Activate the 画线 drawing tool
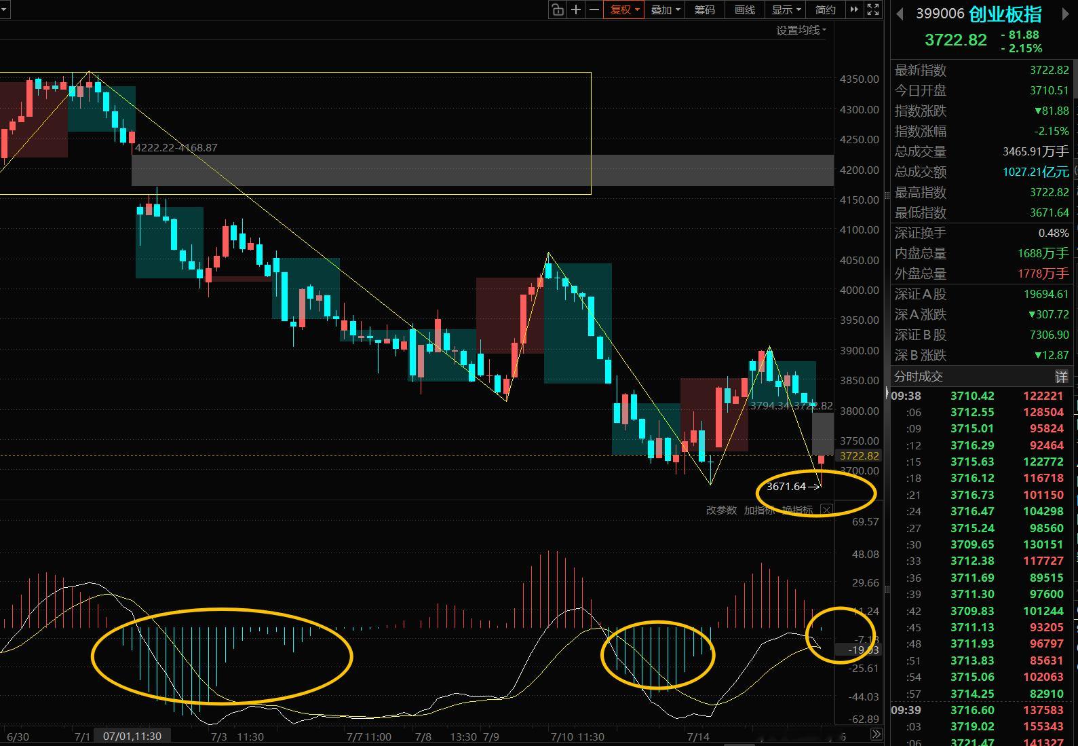Screen dimensions: 1078x746 [x=745, y=10]
